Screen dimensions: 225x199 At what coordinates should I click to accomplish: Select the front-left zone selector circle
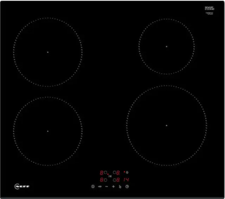[105, 180]
